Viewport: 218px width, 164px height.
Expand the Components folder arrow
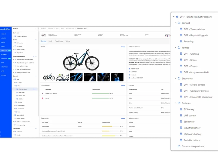[14, 106]
